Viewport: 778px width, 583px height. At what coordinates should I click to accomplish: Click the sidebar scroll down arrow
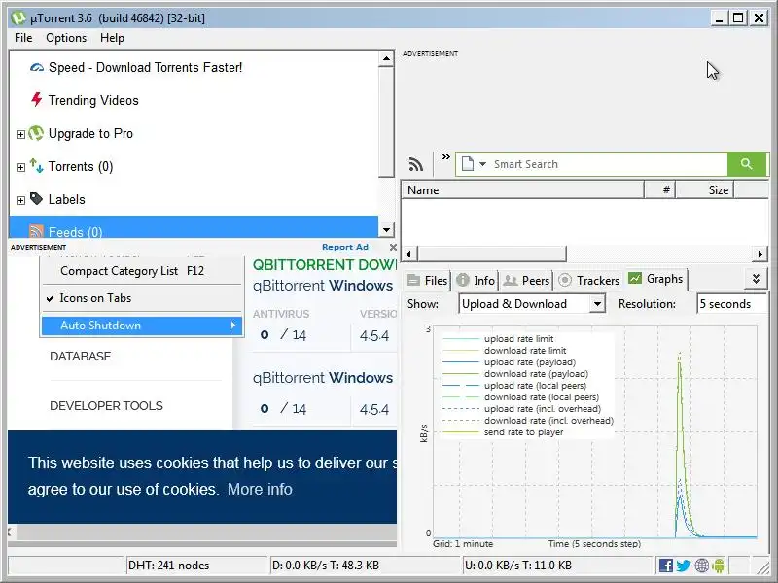tap(386, 229)
